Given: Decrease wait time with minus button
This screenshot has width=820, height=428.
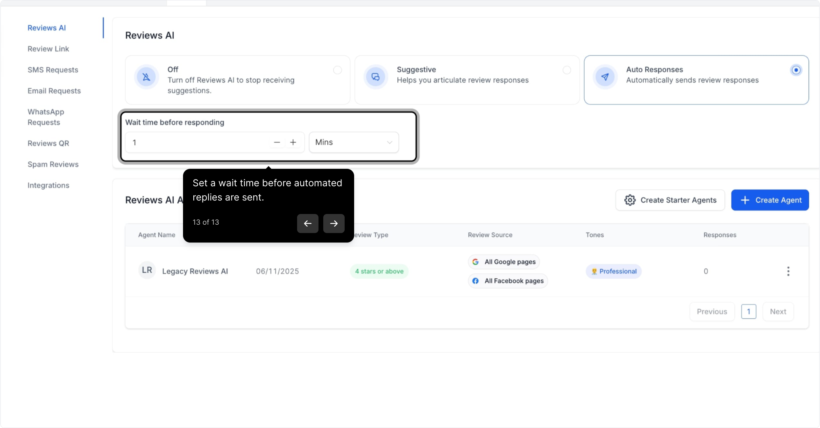Looking at the screenshot, I should [277, 142].
